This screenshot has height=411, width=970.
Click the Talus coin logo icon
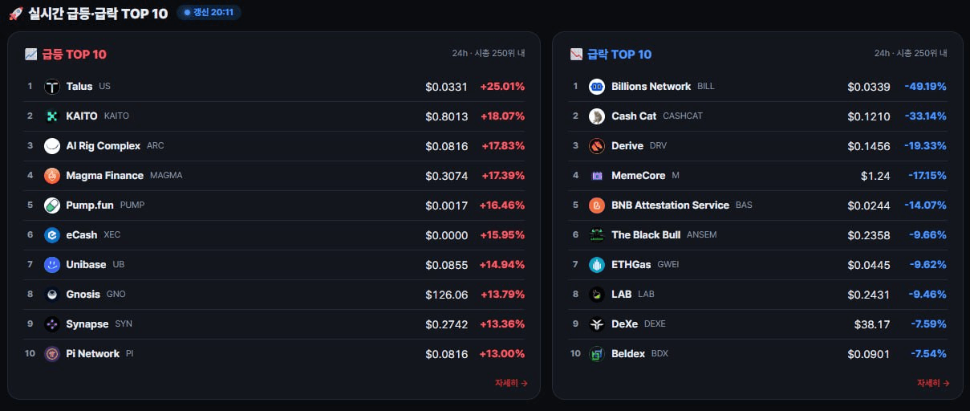52,87
